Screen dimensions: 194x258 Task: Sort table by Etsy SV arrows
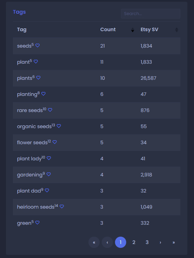point(177,30)
